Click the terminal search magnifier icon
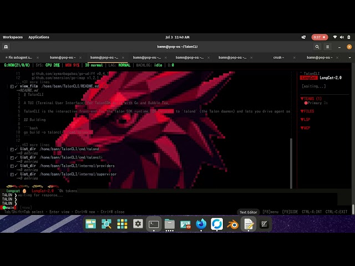The image size is (355, 266). point(317,47)
